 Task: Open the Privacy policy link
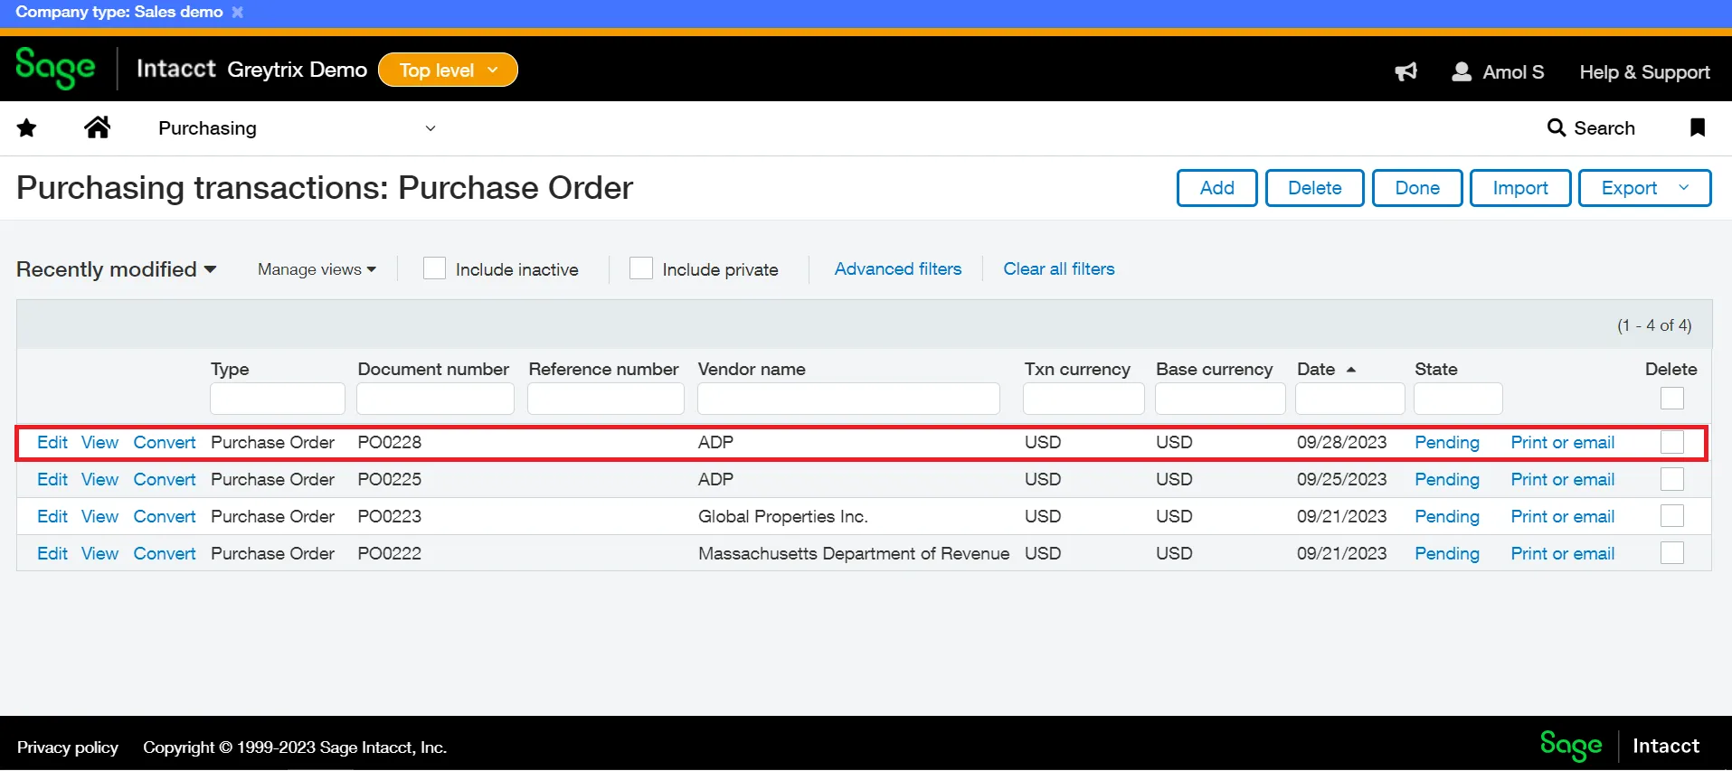68,747
